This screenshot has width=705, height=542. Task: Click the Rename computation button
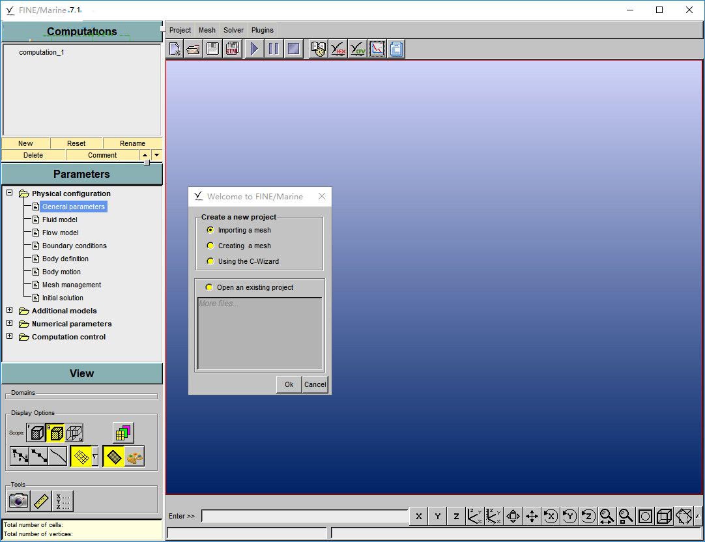click(133, 143)
